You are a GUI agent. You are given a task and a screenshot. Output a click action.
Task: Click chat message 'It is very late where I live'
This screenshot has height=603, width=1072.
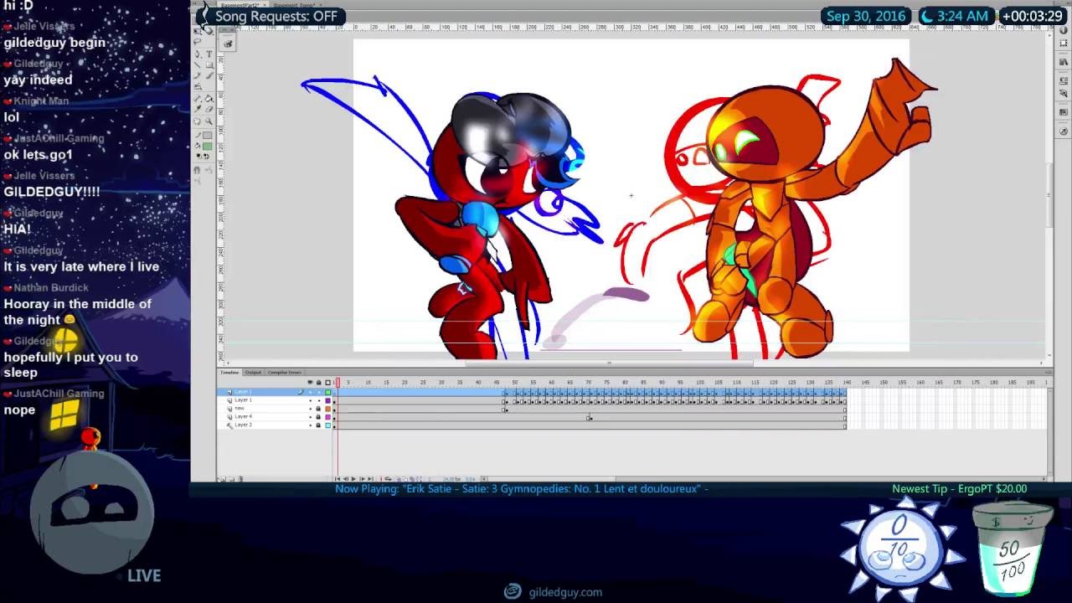(81, 266)
